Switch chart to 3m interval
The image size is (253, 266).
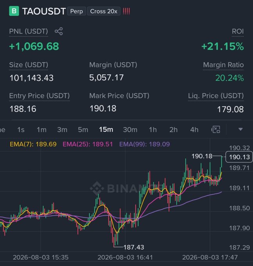click(x=62, y=130)
